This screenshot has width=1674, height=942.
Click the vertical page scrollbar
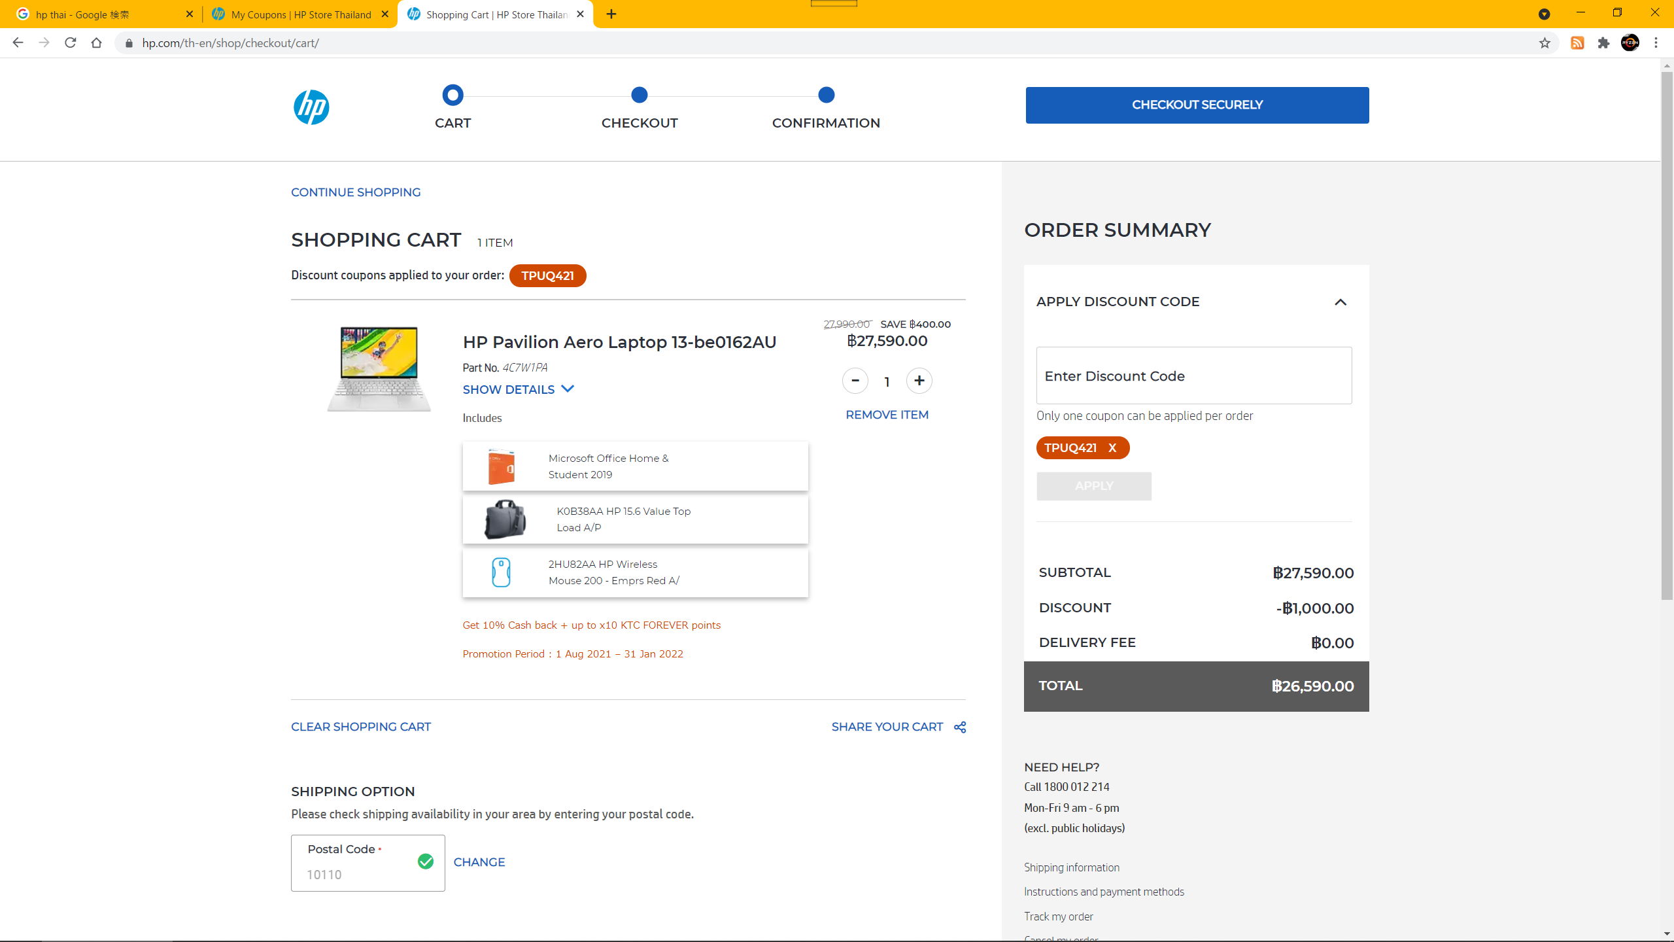tap(1667, 336)
